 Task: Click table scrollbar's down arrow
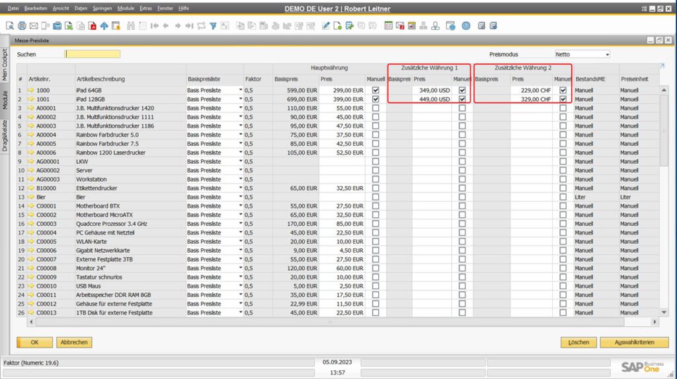(664, 312)
